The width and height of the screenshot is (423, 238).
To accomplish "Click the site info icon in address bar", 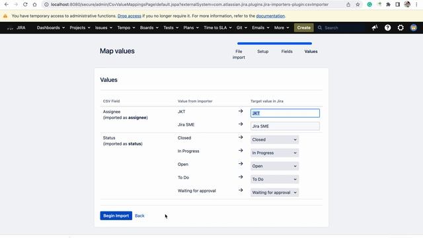I will (46, 5).
